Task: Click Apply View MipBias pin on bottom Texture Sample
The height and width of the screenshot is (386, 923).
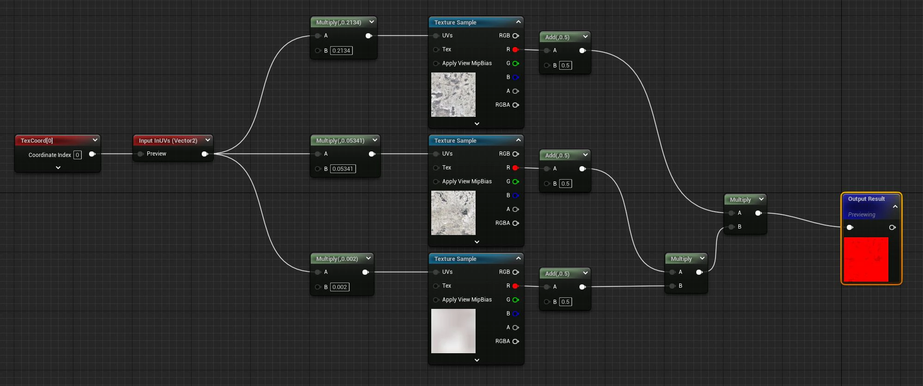Action: (x=436, y=300)
